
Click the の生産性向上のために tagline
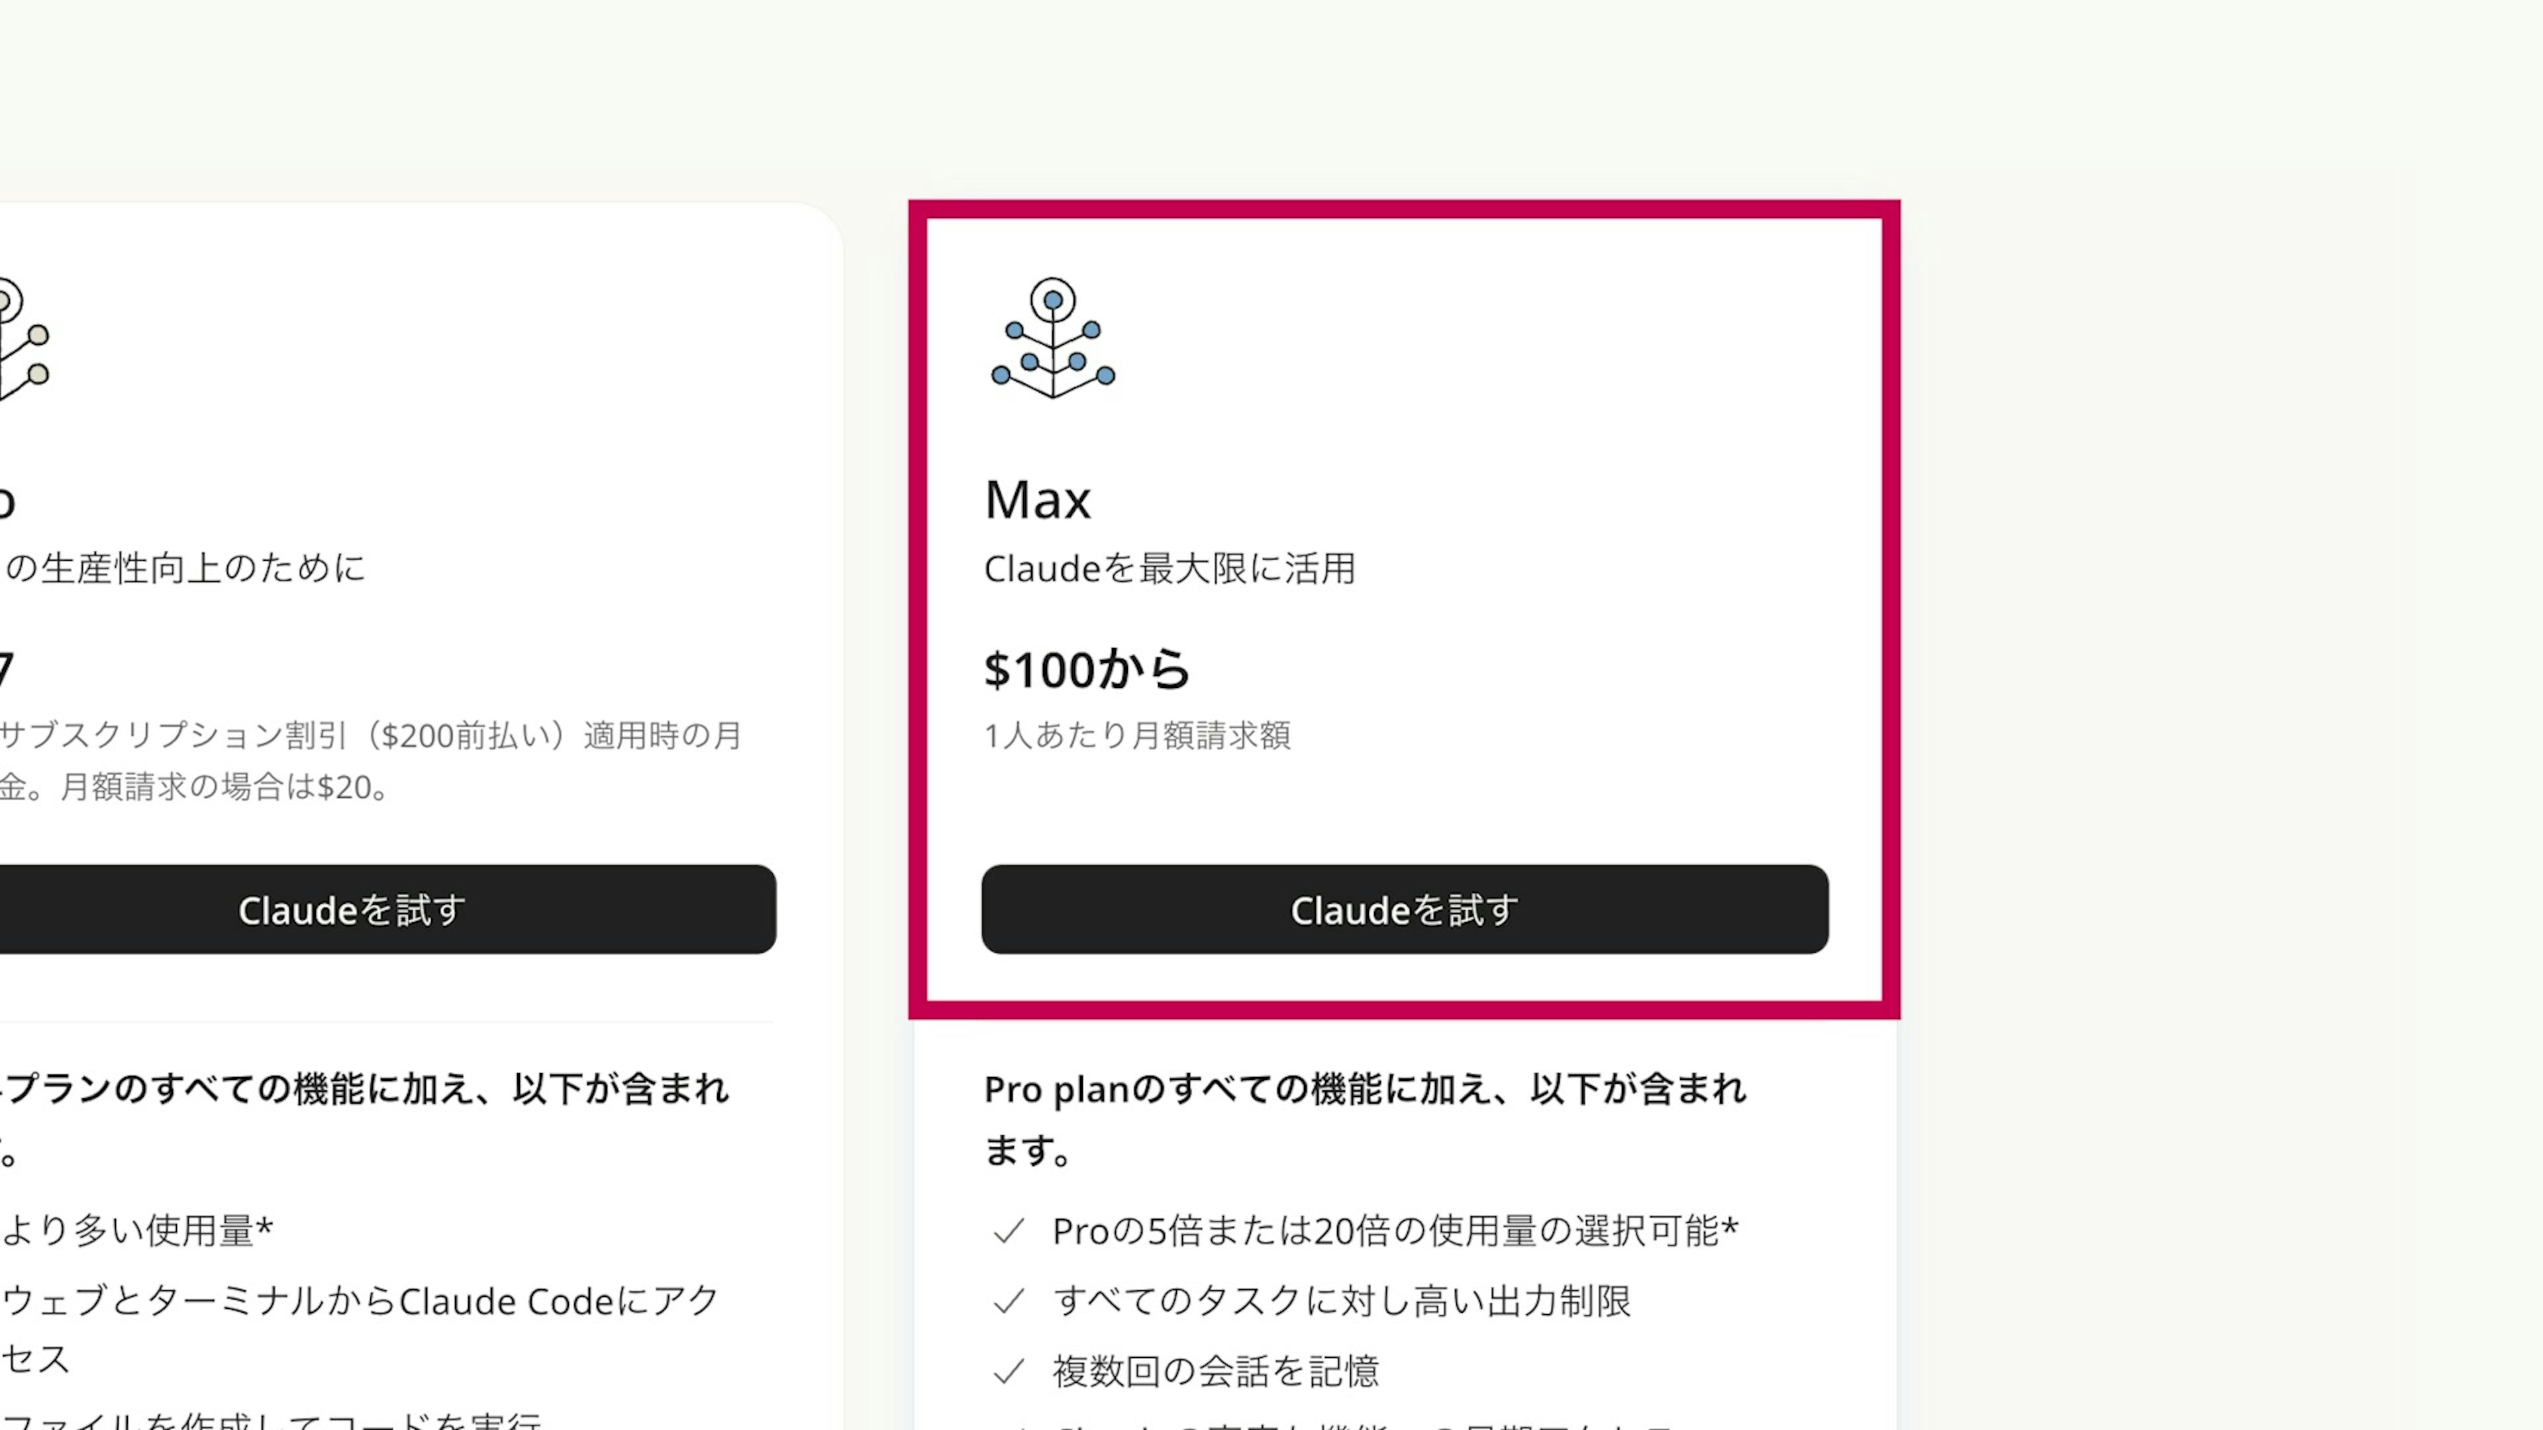coord(185,569)
